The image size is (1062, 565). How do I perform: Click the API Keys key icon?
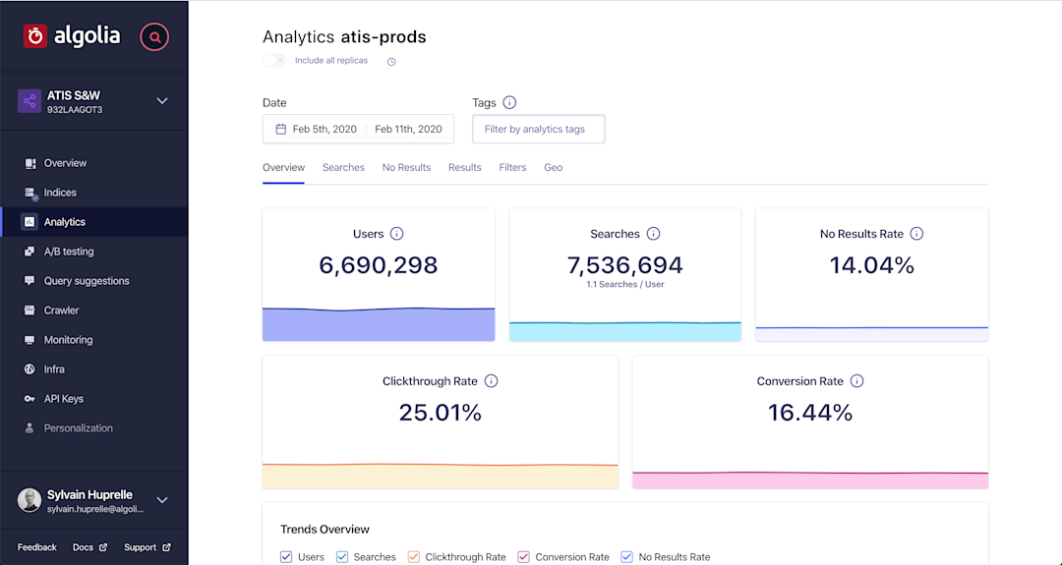click(x=29, y=399)
